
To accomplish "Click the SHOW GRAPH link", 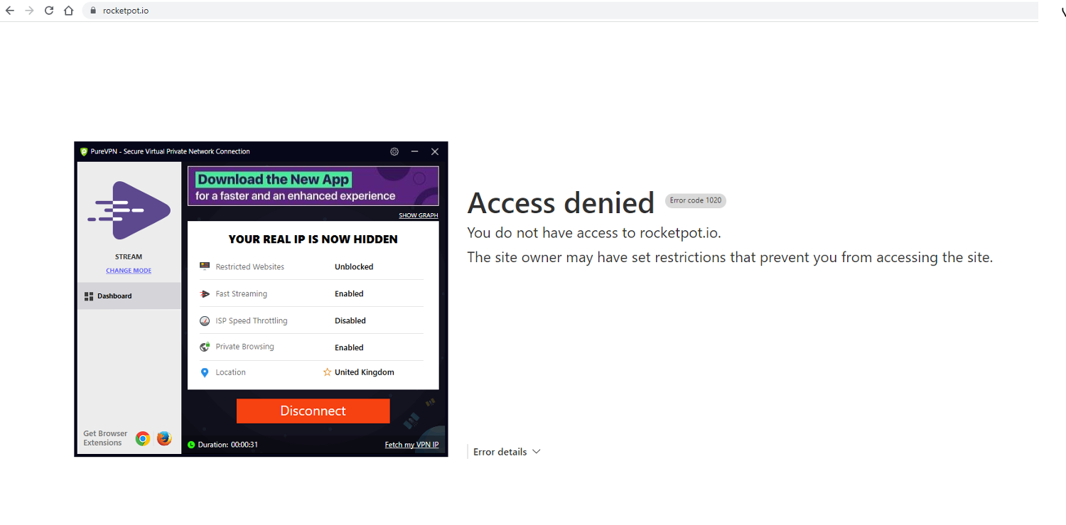I will (419, 215).
